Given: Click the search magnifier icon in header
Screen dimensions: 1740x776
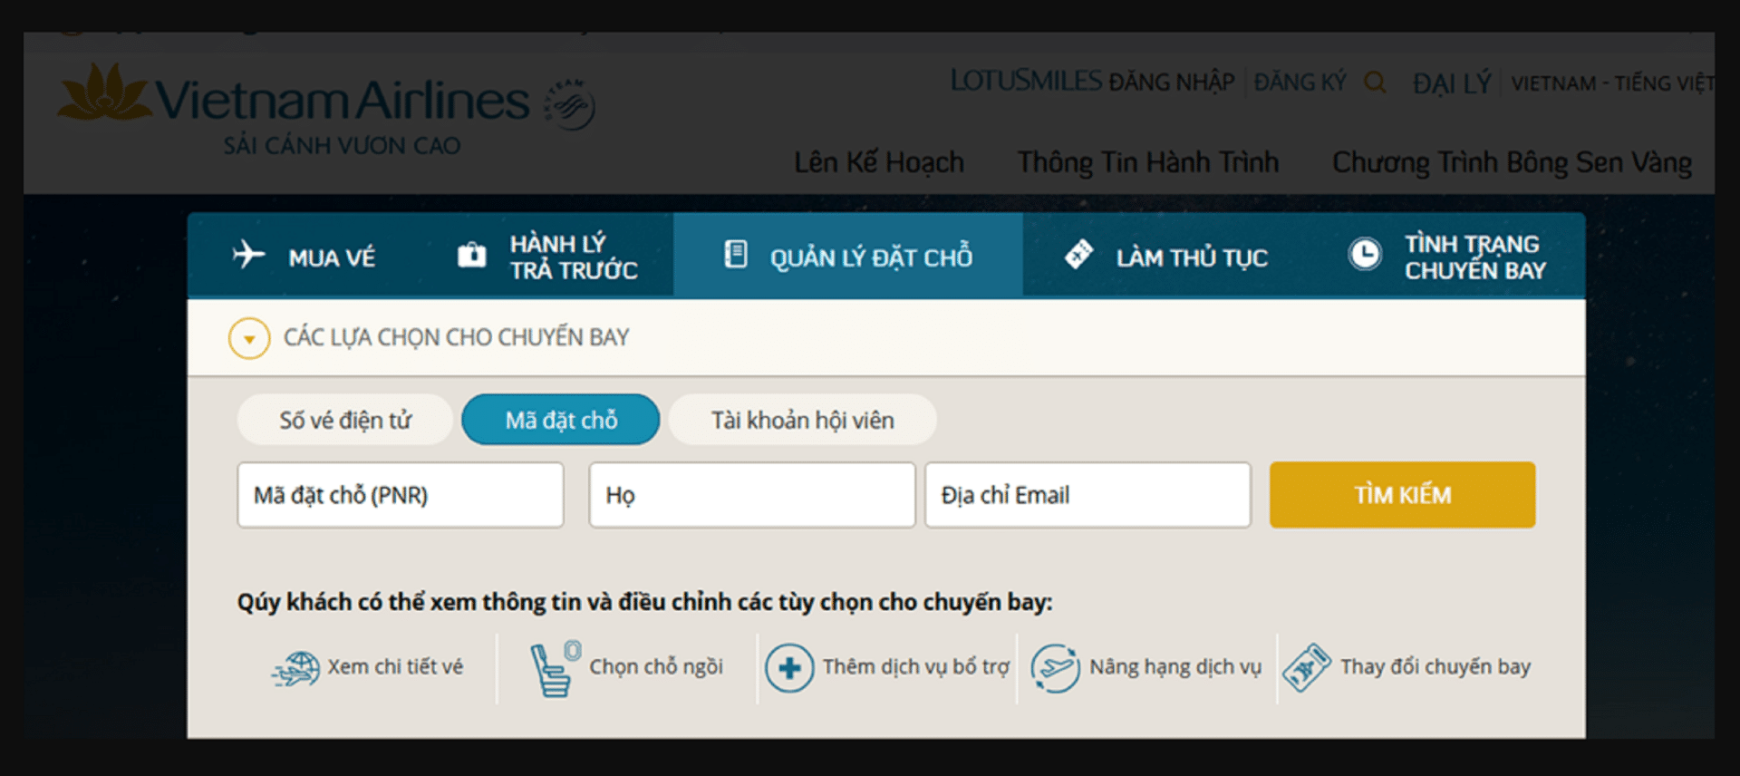Looking at the screenshot, I should [1375, 82].
